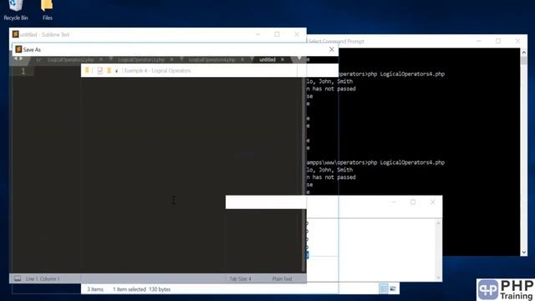Close the Sublime Text window
The image size is (535, 301).
[x=297, y=34]
